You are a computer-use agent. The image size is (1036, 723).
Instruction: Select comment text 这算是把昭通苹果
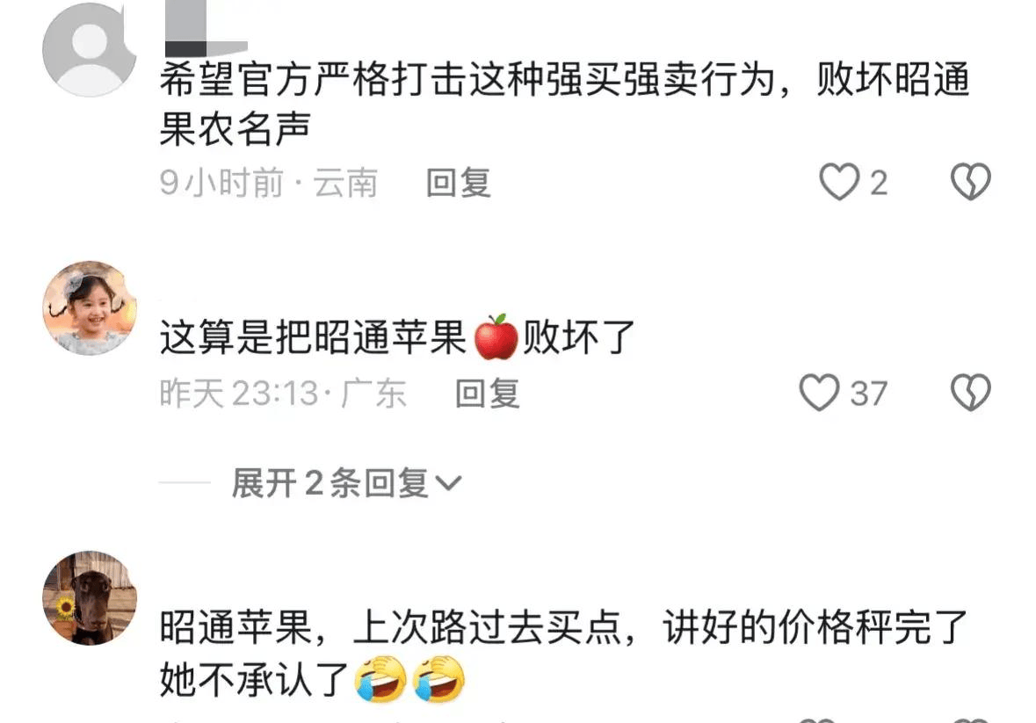click(x=313, y=337)
